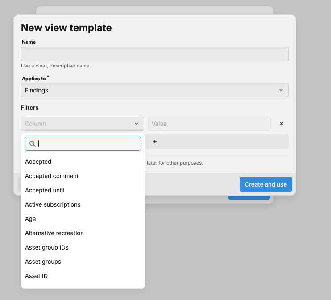
Task: Click the column search text box
Action: pyautogui.click(x=88, y=144)
